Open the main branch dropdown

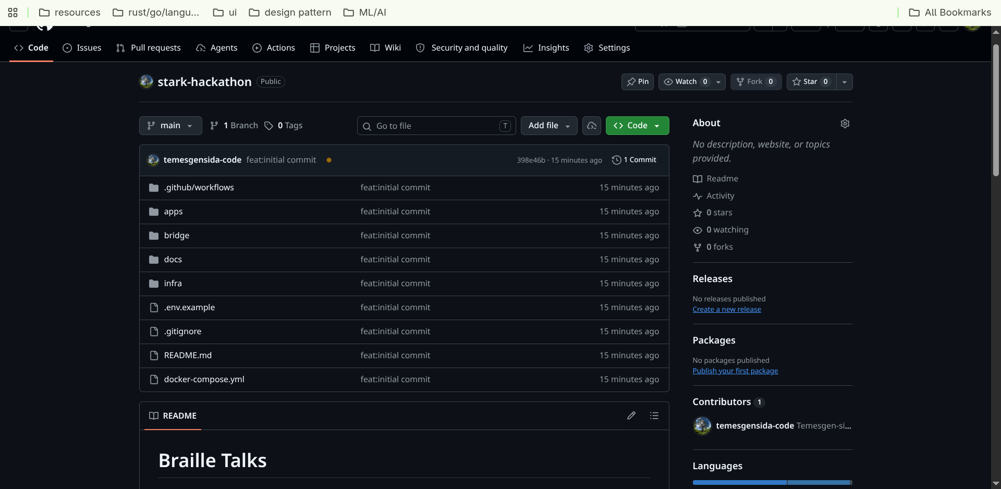point(170,126)
